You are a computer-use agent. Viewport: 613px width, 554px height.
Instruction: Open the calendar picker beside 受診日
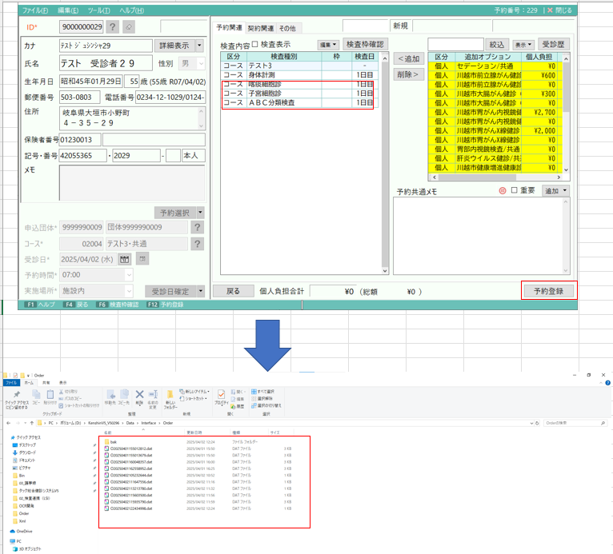tap(125, 259)
